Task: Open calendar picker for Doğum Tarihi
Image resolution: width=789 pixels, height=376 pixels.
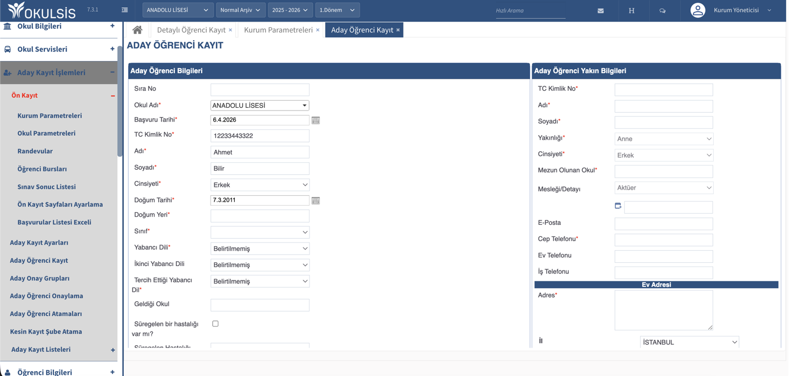Action: (x=316, y=201)
